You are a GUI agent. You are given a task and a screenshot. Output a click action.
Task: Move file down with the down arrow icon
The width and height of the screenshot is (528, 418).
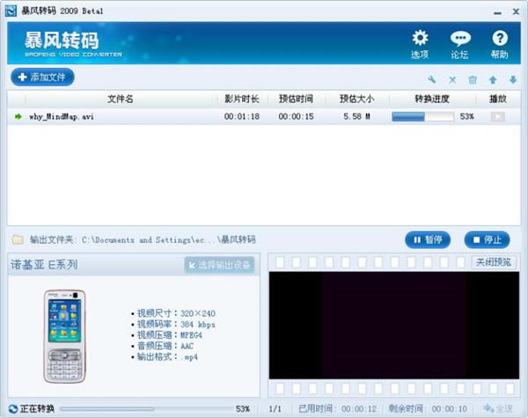pyautogui.click(x=512, y=80)
